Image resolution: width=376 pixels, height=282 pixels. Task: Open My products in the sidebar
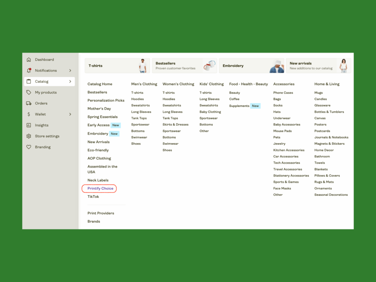46,92
